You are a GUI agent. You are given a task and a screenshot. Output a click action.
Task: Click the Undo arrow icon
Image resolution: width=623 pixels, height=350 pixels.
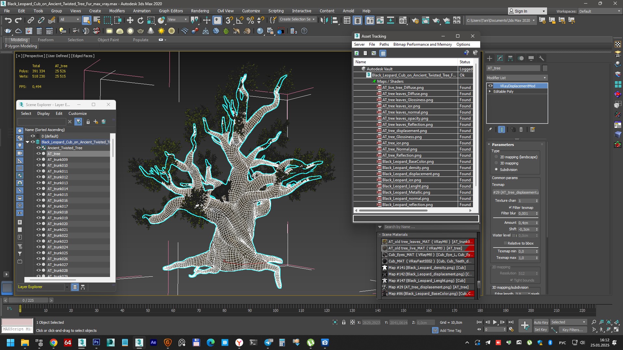point(8,20)
